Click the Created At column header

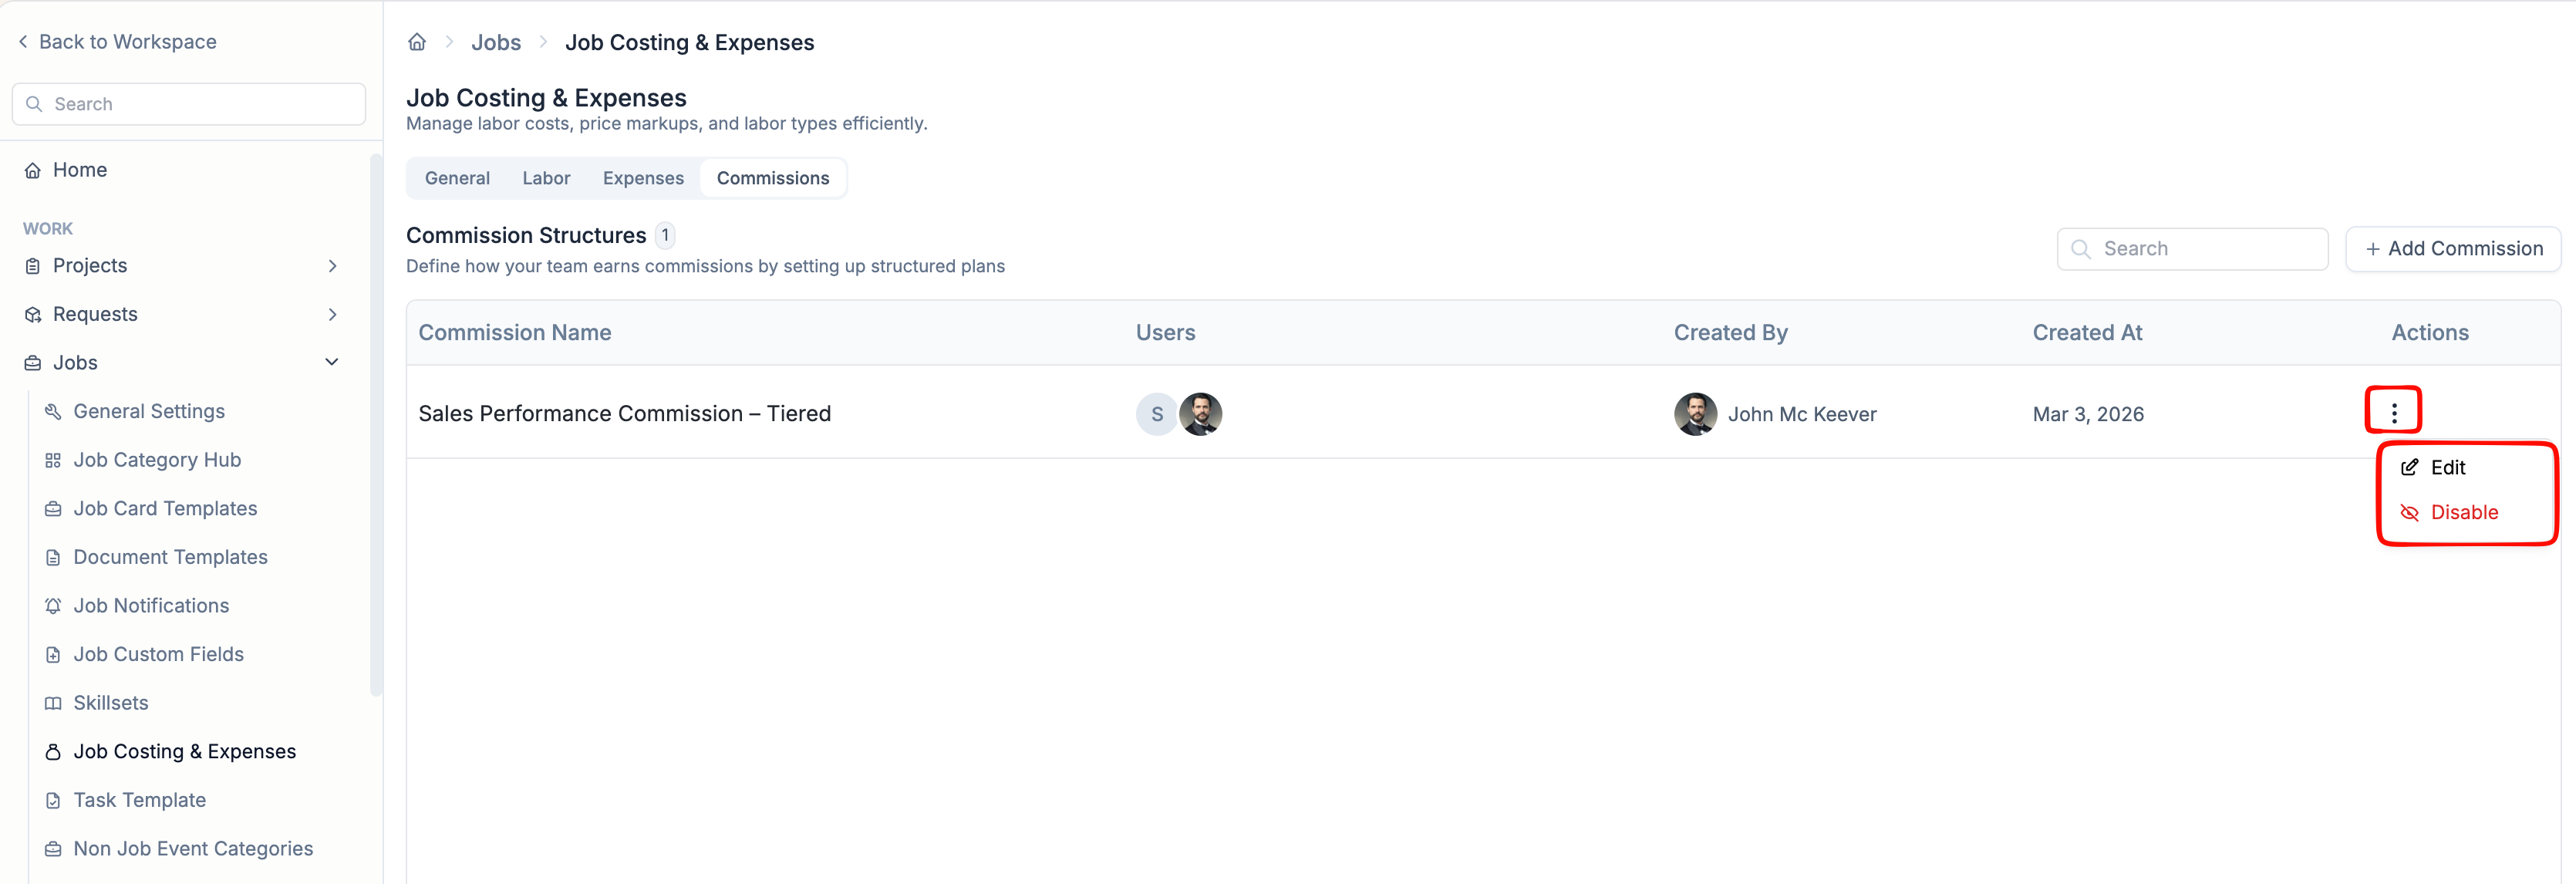(x=2087, y=333)
